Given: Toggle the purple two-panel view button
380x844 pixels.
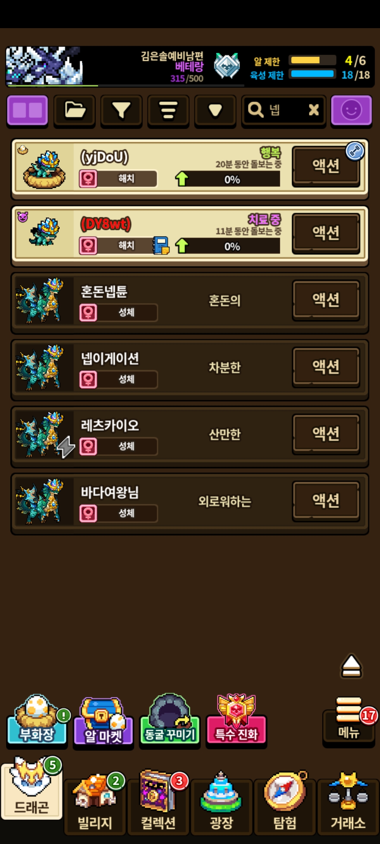Looking at the screenshot, I should point(27,111).
